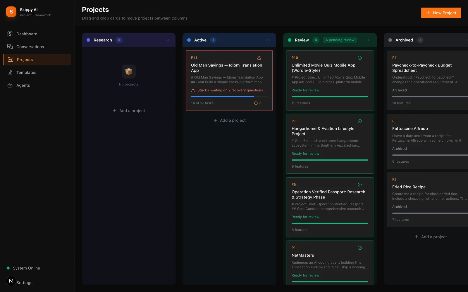This screenshot has width=468, height=292.
Task: Click plus icon beside Research Add a project
Action: (115, 111)
